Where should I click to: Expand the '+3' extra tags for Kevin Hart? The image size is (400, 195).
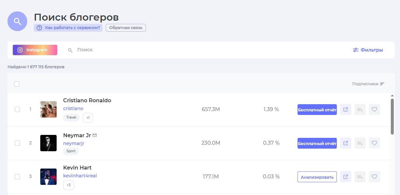(68, 185)
